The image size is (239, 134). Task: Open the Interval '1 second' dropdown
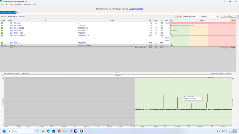point(195,17)
